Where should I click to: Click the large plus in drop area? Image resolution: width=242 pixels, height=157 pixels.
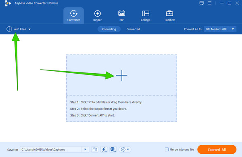[122, 75]
